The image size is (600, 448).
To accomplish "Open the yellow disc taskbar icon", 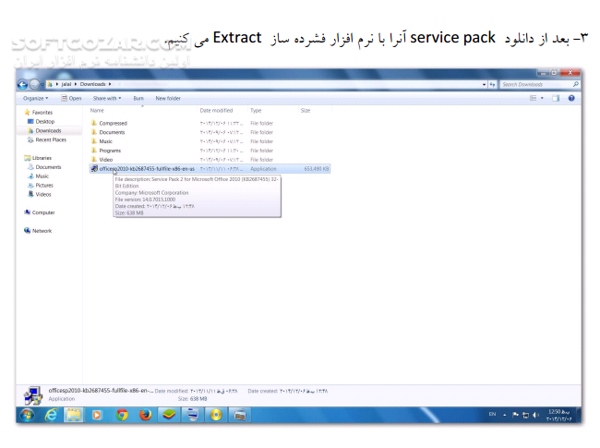I will pos(216,415).
